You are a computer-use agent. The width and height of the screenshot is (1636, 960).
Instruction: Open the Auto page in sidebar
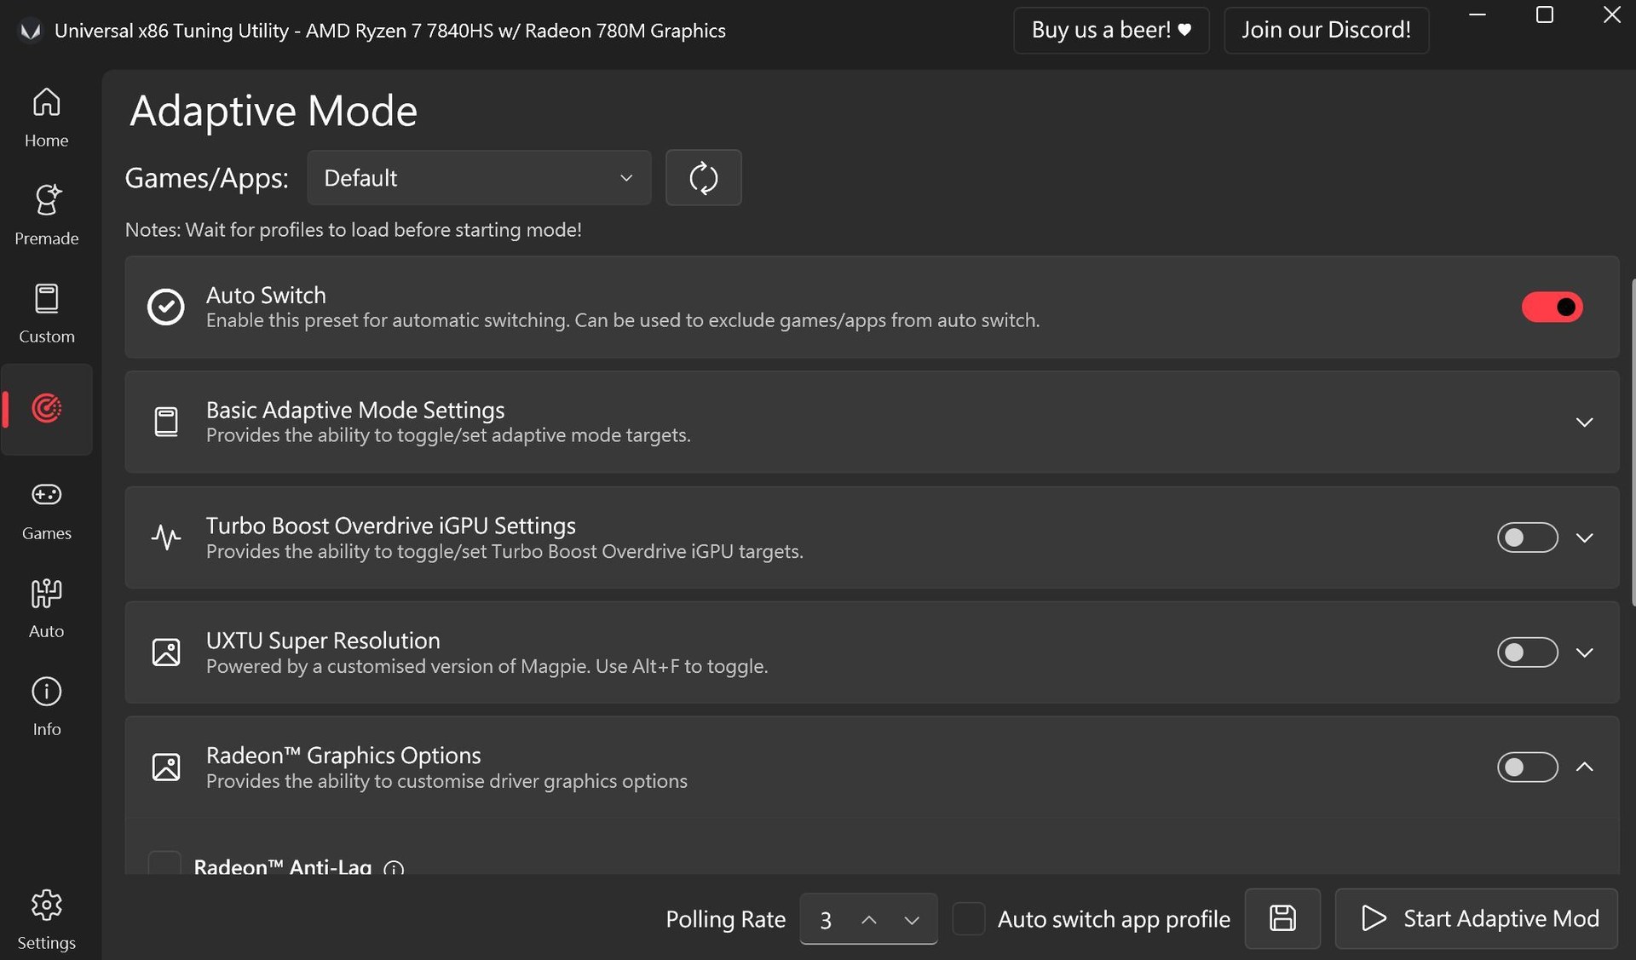[x=46, y=607]
